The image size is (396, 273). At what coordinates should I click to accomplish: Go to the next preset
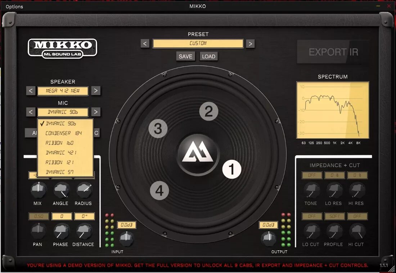[x=250, y=44]
